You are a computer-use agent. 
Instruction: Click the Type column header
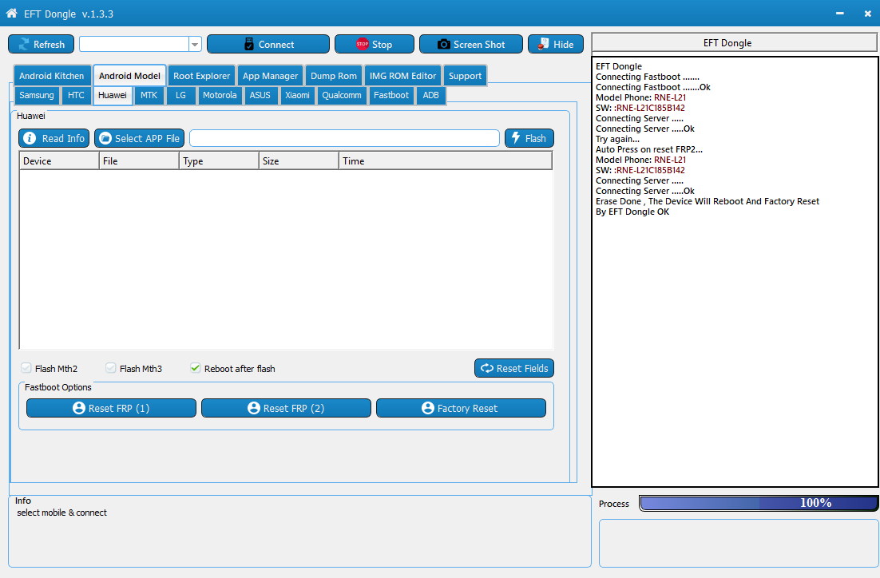tap(219, 161)
